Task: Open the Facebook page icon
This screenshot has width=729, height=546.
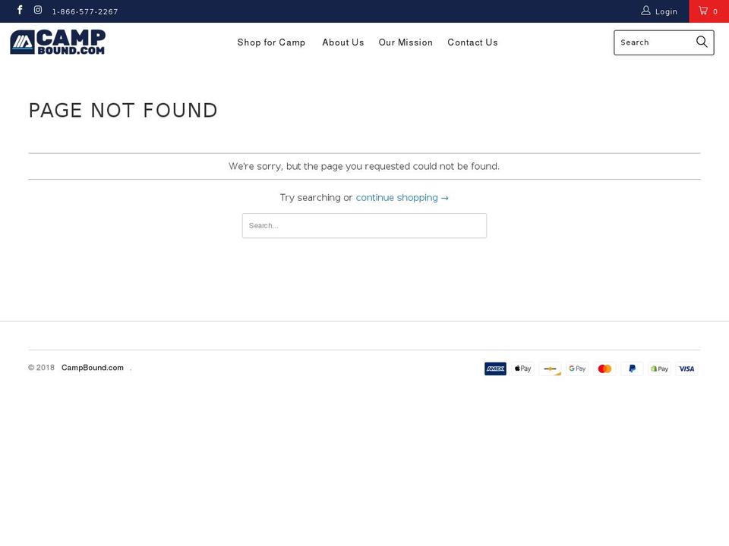Action: (20, 10)
